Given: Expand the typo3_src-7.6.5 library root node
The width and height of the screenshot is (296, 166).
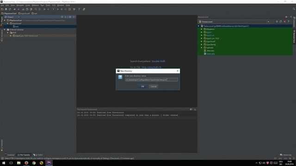Looking at the screenshot, I should (11, 36).
